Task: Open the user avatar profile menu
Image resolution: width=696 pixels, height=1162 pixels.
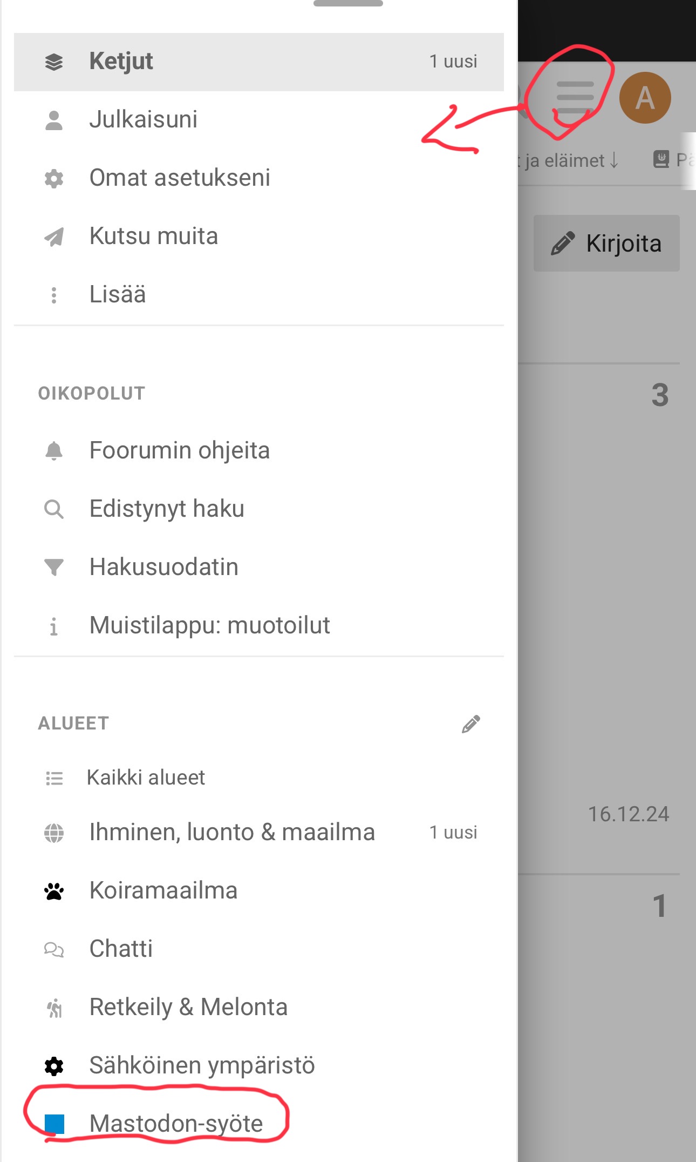Action: click(x=645, y=98)
